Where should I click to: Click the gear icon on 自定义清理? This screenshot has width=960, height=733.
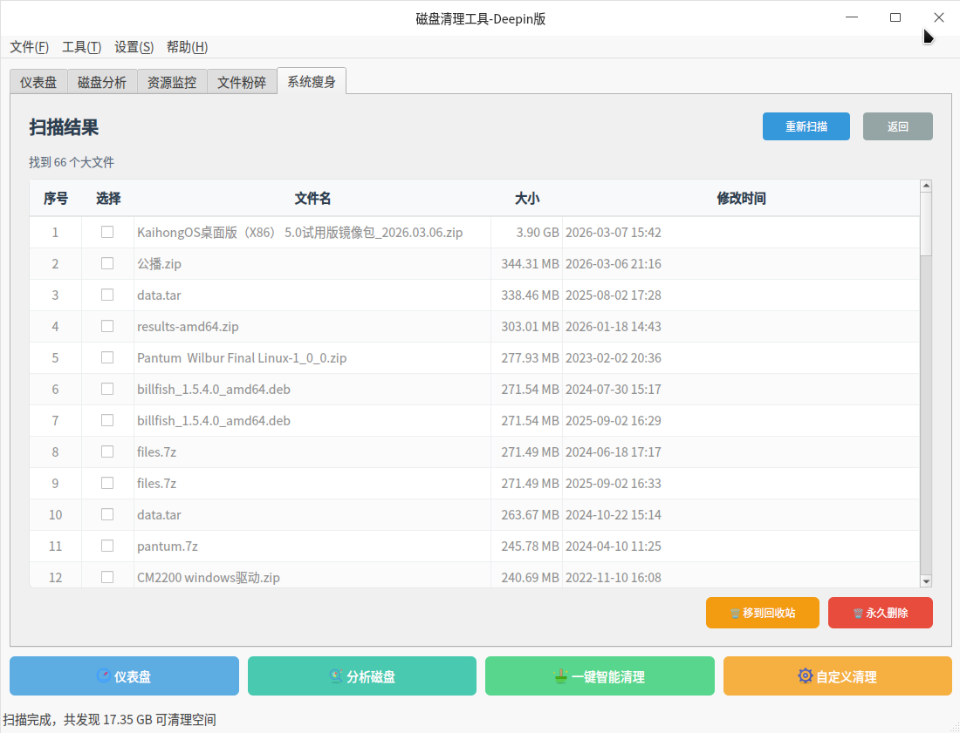tap(806, 675)
